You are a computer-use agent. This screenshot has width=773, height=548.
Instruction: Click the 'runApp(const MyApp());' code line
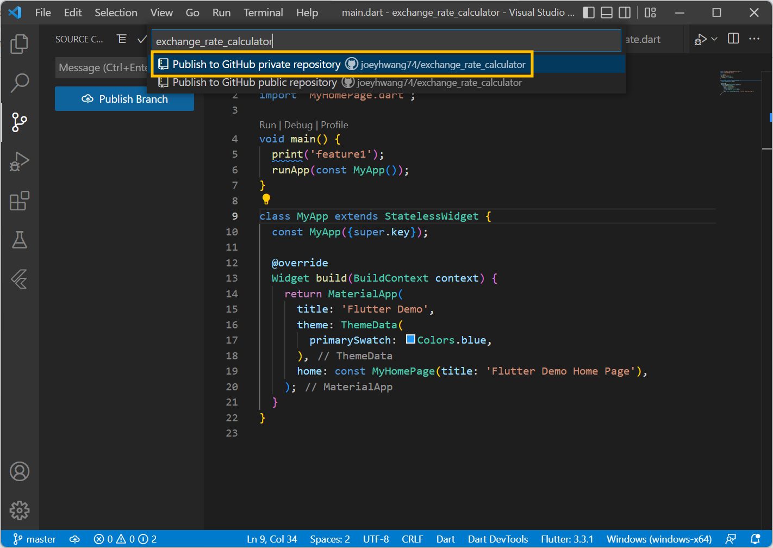[340, 170]
